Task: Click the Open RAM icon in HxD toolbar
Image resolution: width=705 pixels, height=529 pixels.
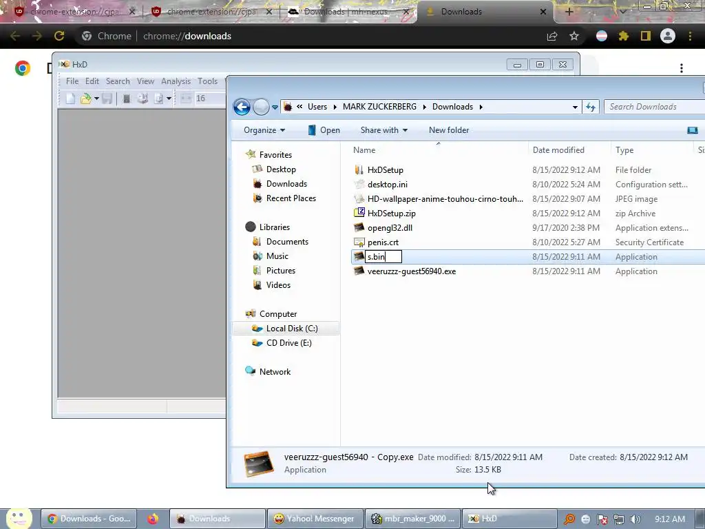Action: (x=127, y=98)
